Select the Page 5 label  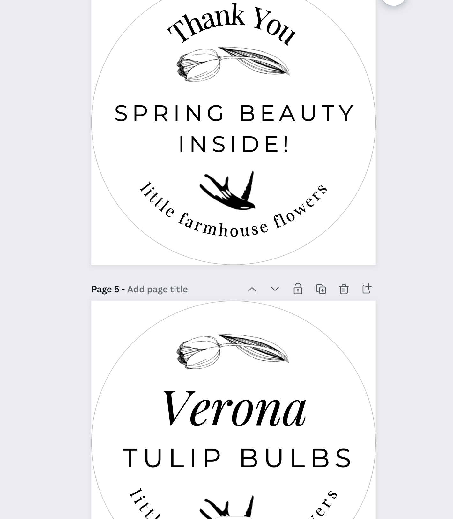point(105,289)
